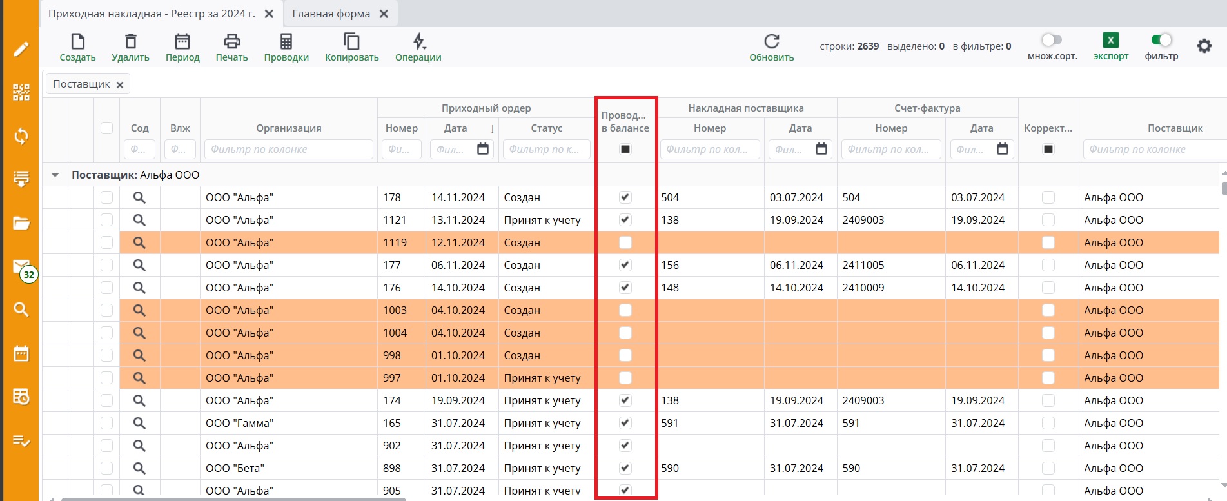Screen dimensions: 1227x501
Task: Tick the select-all rows checkbox in header
Action: [x=107, y=128]
